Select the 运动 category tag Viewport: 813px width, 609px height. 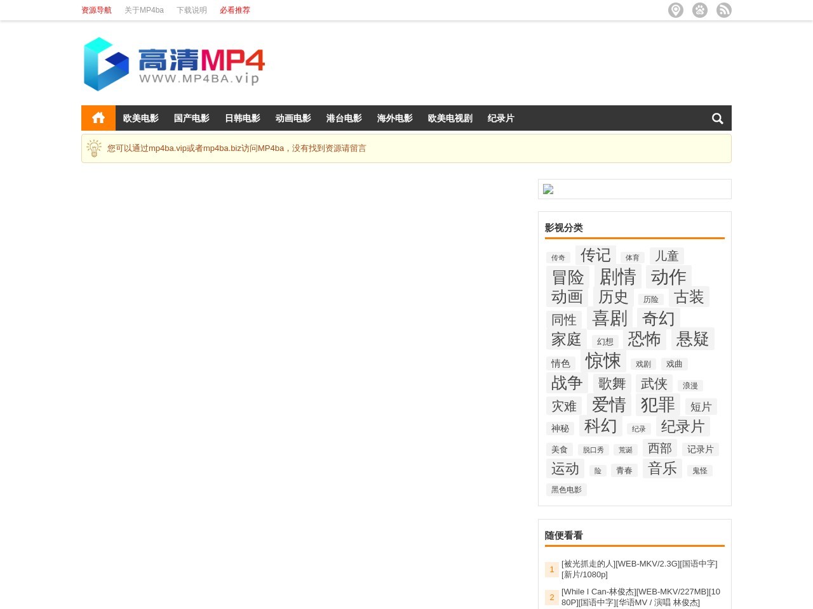(x=565, y=468)
